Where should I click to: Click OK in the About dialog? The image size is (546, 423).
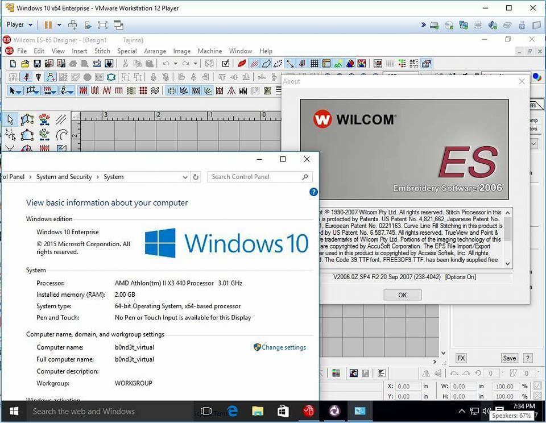tap(403, 295)
